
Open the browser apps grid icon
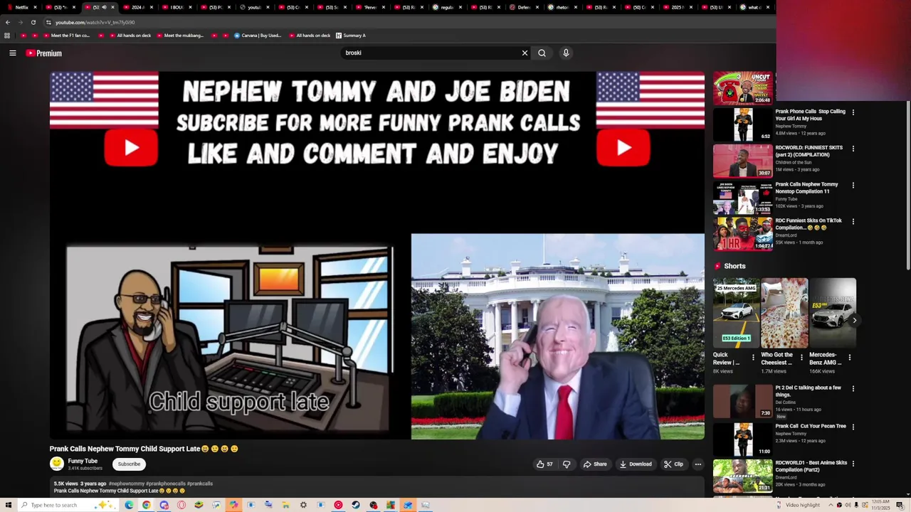point(7,36)
